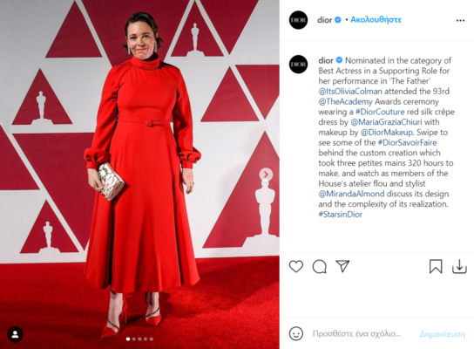Like the post with the heart icon

tap(296, 266)
